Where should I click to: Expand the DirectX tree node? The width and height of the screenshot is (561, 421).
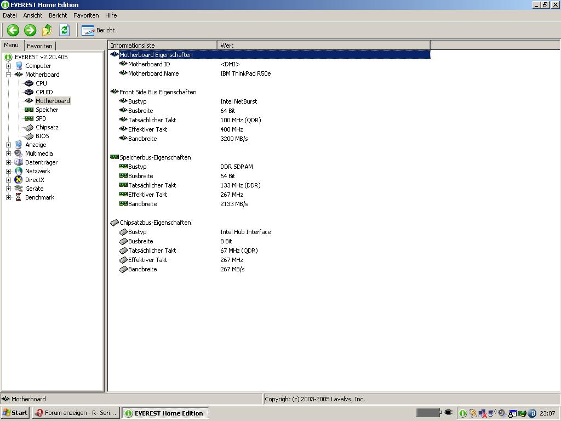(x=9, y=180)
